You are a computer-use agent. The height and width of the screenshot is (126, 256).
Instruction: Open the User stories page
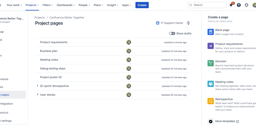pyautogui.click(x=47, y=95)
